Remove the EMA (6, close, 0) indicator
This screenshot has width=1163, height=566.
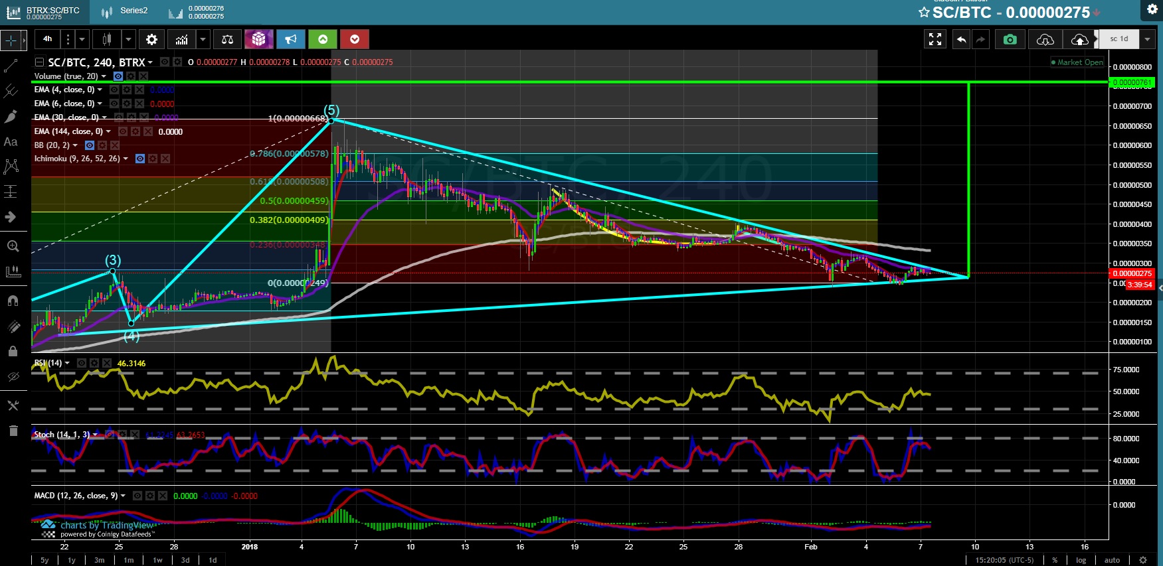pyautogui.click(x=139, y=104)
